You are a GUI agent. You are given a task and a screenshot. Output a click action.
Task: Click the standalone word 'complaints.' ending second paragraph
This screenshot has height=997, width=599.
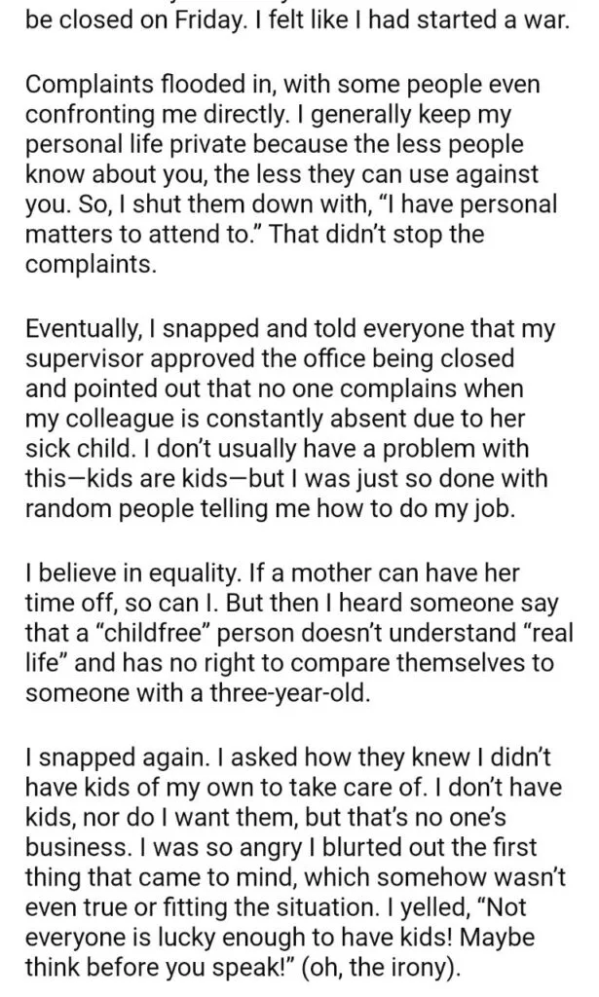(91, 265)
